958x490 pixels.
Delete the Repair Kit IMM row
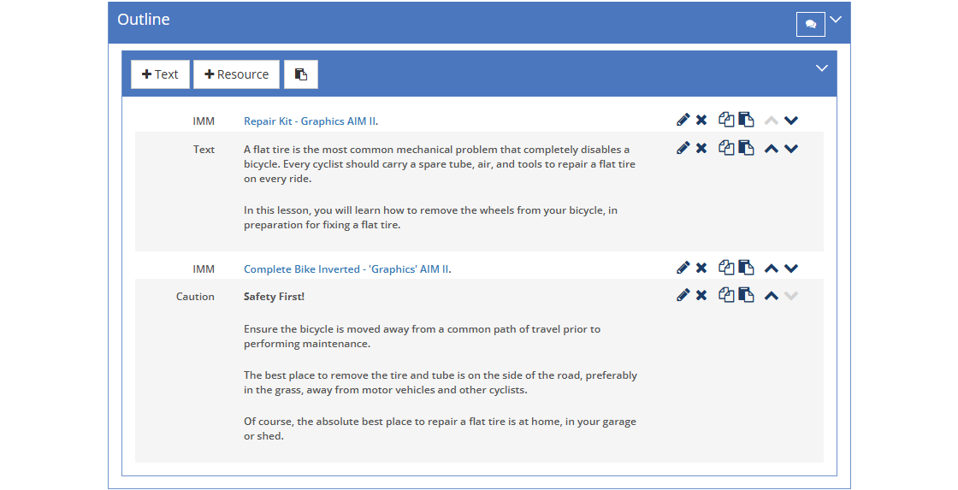coord(701,120)
